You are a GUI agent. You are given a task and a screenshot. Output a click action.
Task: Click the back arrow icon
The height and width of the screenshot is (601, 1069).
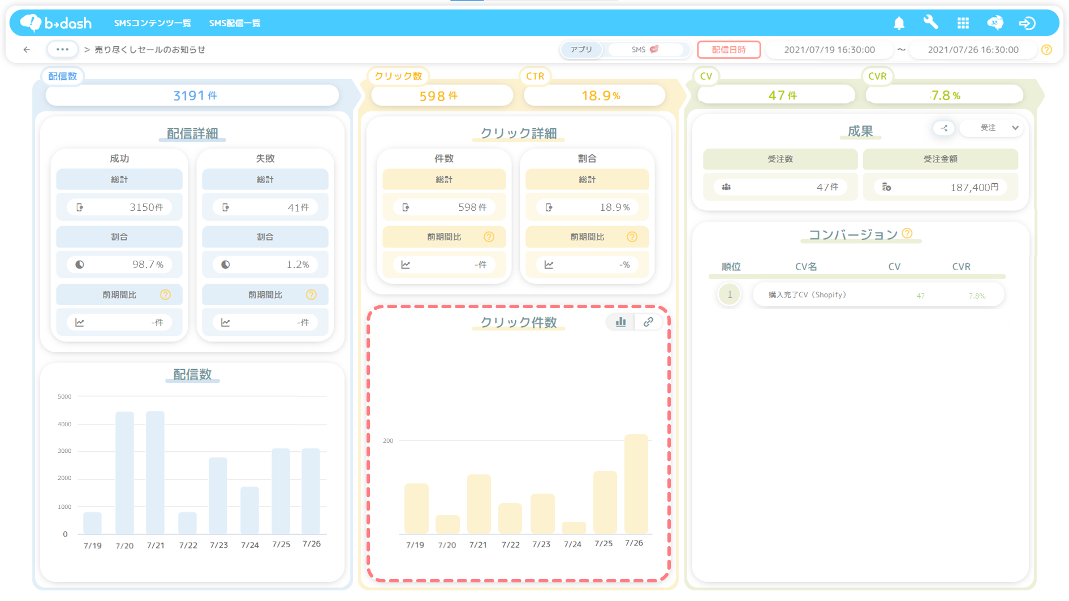(27, 50)
